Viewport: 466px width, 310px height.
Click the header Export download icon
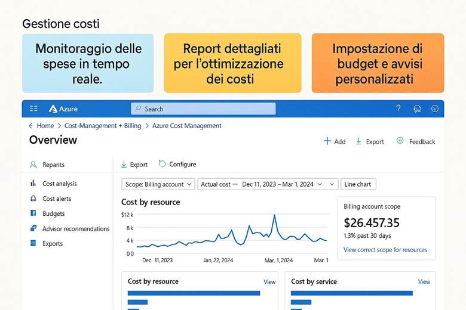[x=358, y=141]
